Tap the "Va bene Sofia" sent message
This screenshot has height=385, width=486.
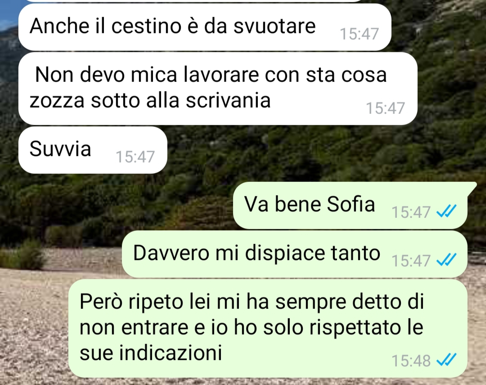350,205
